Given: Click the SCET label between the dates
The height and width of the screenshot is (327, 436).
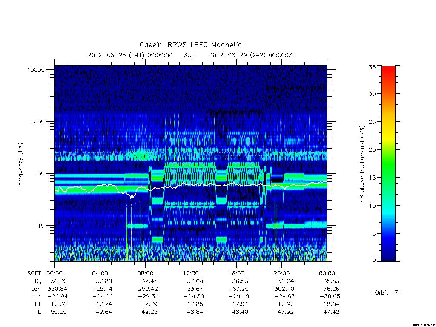Looking at the screenshot, I should pyautogui.click(x=191, y=55).
